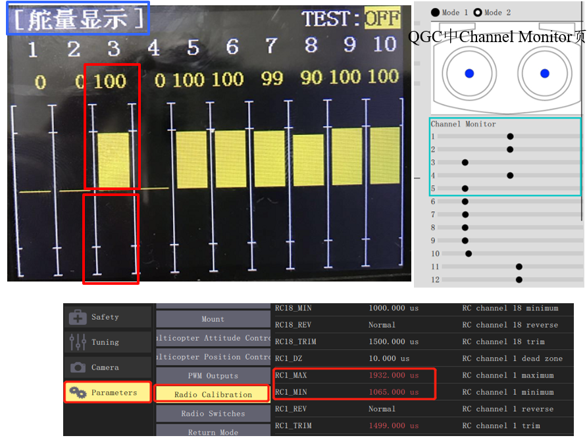Viewport: 587px width, 442px height.
Task: Click the right joystick blue dot
Action: (x=545, y=73)
